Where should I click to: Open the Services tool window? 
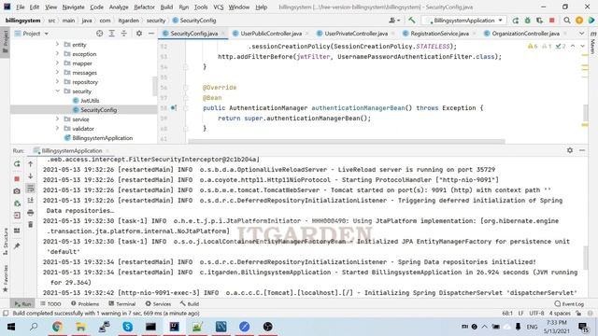click(158, 304)
